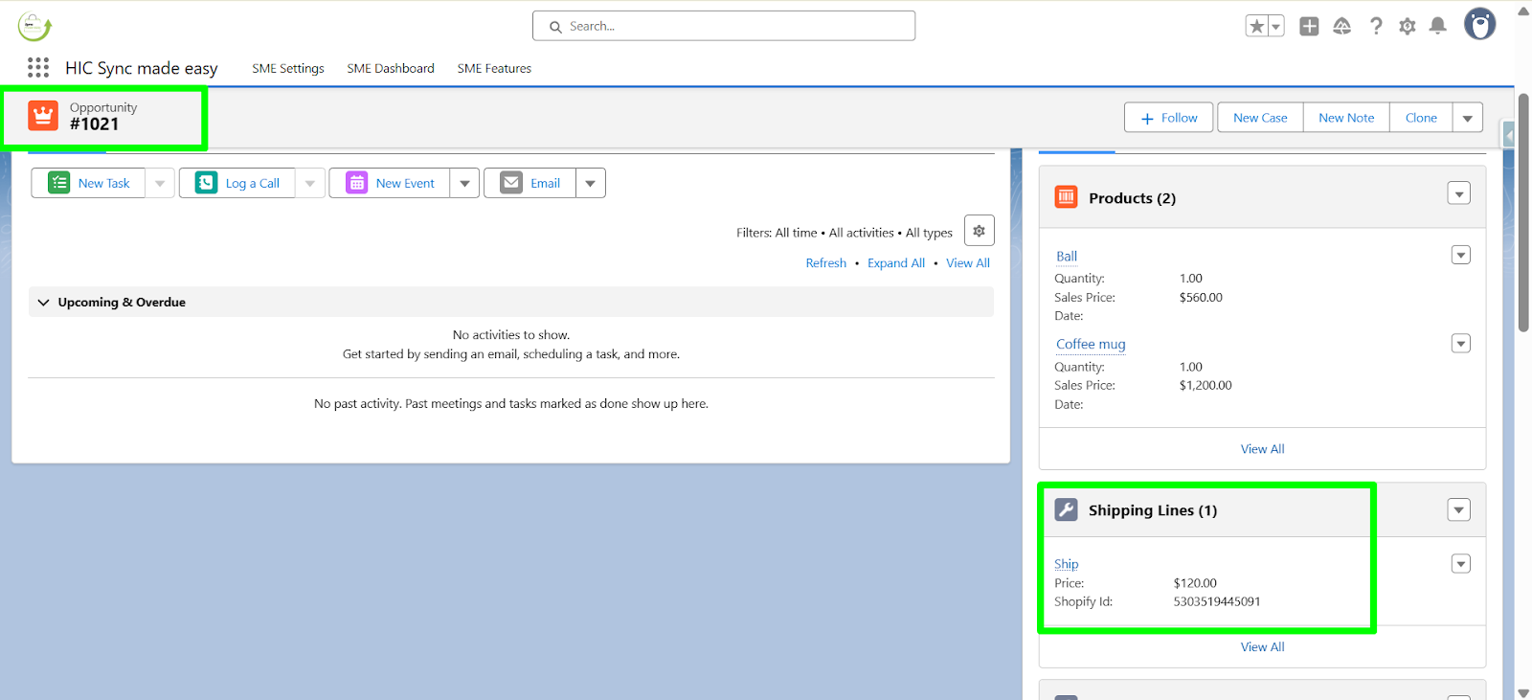Click the Products related list icon
The image size is (1532, 700).
click(x=1066, y=197)
